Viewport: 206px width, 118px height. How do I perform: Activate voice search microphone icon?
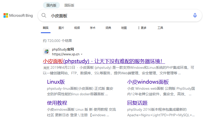coord(195,16)
